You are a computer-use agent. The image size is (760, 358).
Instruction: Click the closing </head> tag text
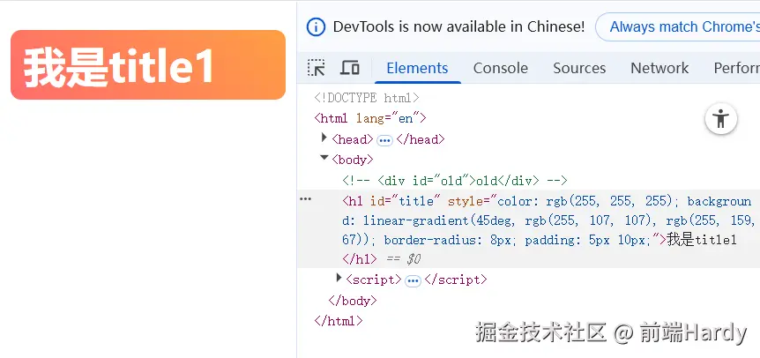tap(421, 140)
